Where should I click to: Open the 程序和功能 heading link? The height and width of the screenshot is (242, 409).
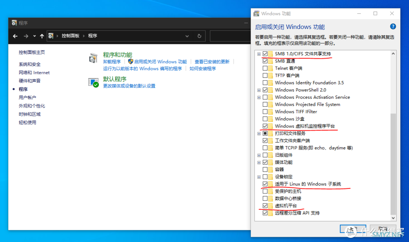(x=118, y=55)
